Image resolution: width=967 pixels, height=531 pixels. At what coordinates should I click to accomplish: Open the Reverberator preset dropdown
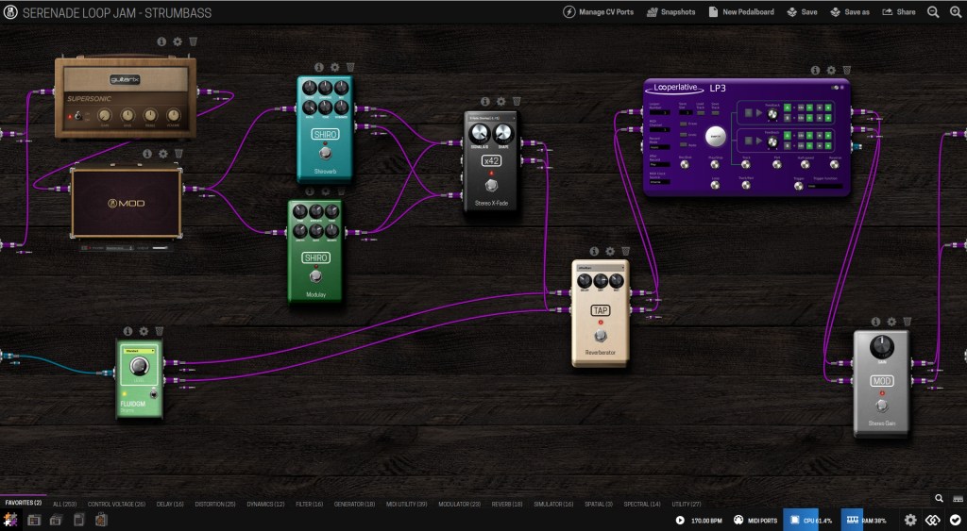600,268
